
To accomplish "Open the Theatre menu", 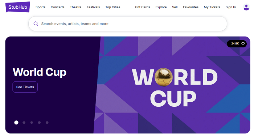I will [x=75, y=7].
